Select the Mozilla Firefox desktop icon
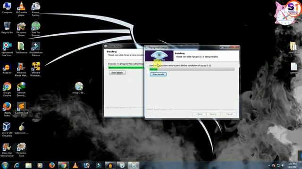 click(7, 109)
